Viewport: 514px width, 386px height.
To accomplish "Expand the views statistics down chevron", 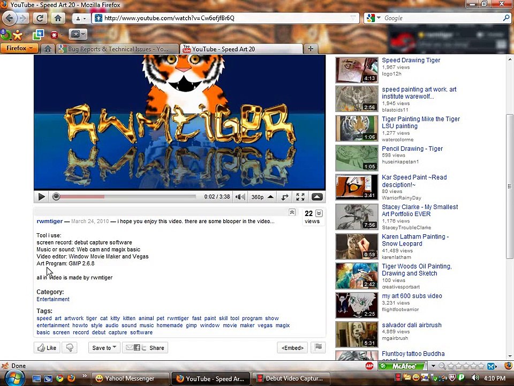I will 319,213.
